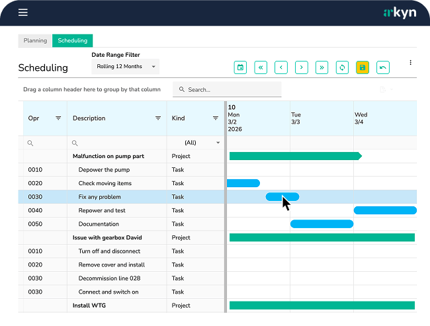Click the grid splitter between table and Gantt

pyautogui.click(x=226, y=207)
